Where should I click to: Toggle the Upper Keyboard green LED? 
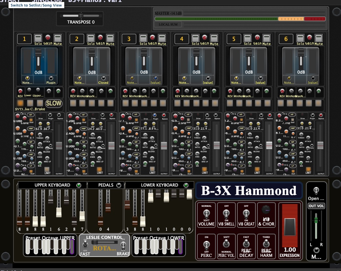click(x=79, y=185)
